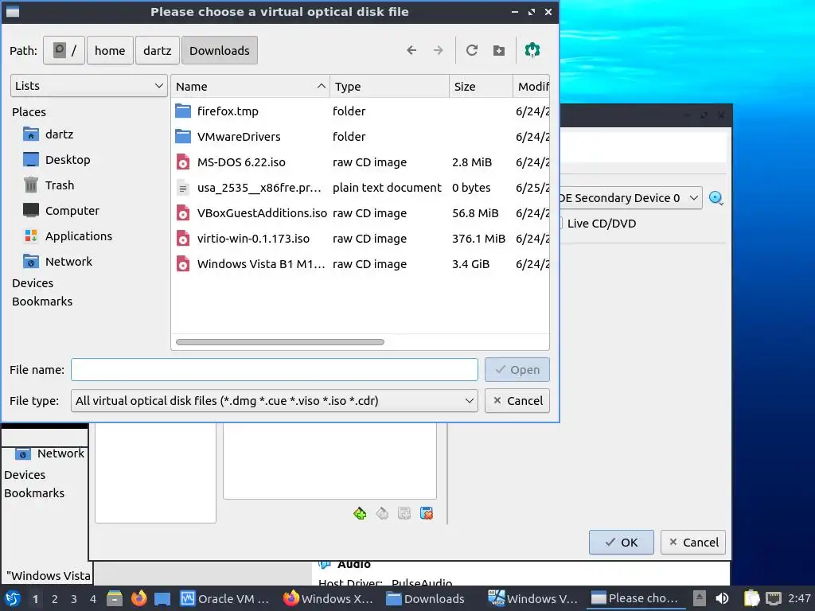Screen dimensions: 815x611
Task: Sort by the Modified column header
Action: pyautogui.click(x=531, y=86)
